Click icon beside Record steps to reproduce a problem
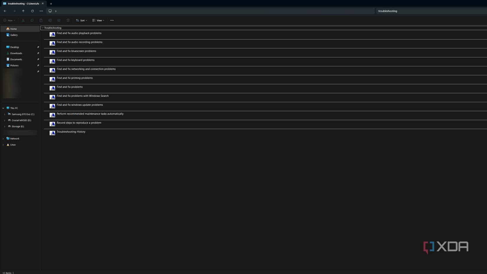This screenshot has width=487, height=274. (x=52, y=124)
